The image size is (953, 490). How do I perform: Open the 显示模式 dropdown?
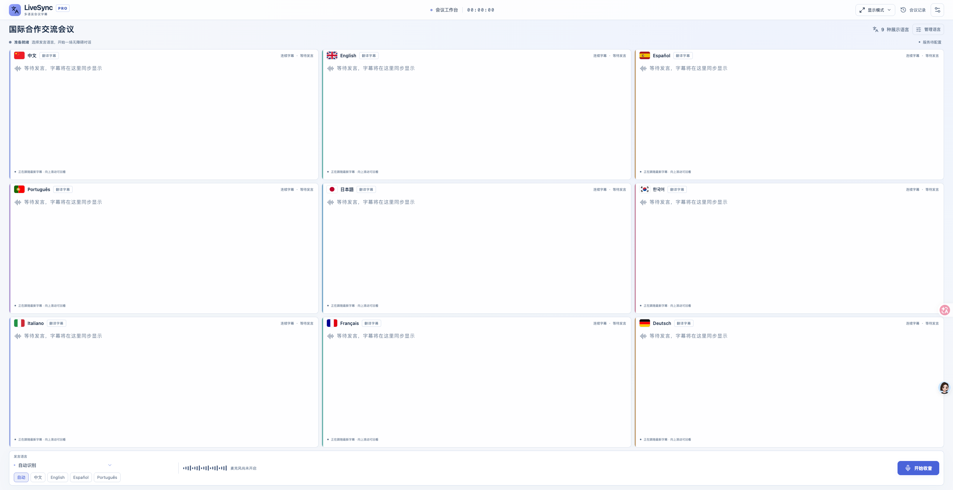[875, 10]
